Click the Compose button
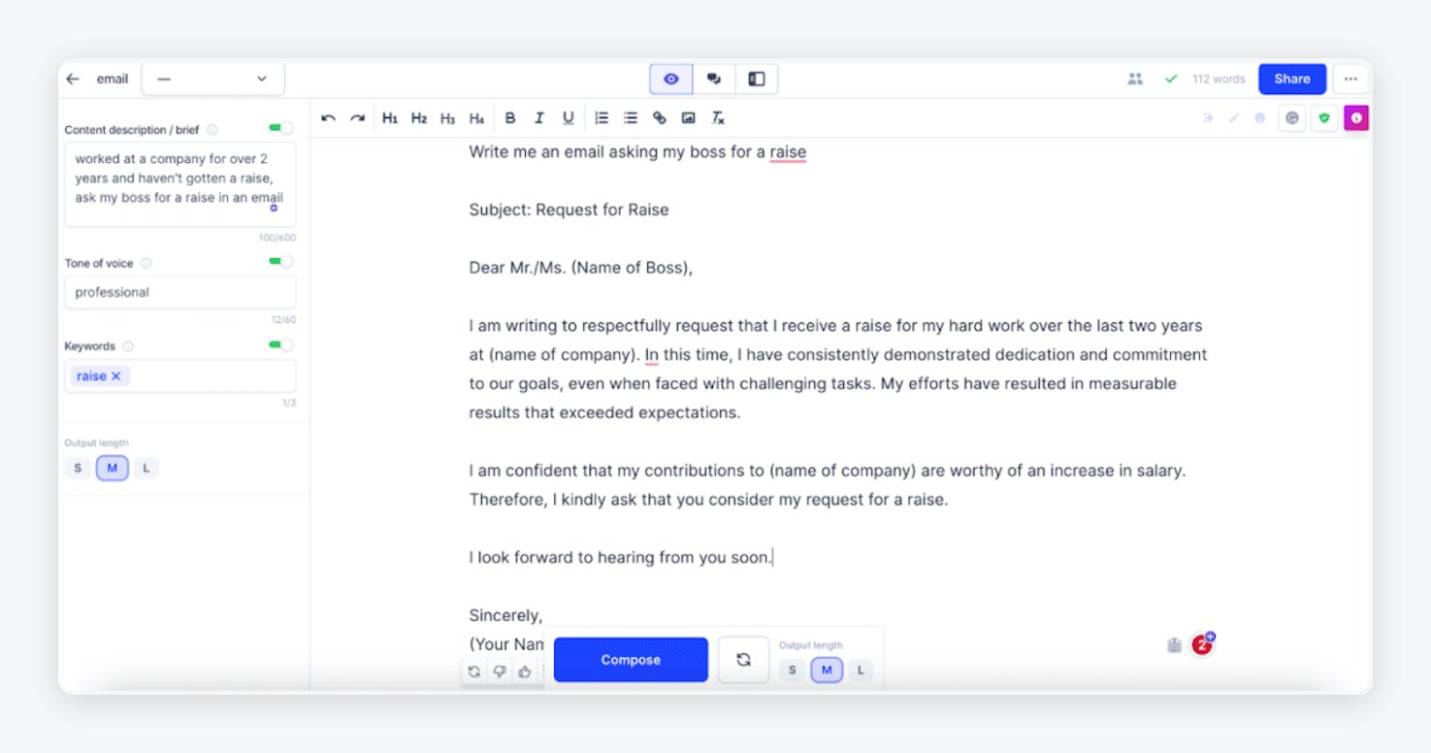Image resolution: width=1431 pixels, height=753 pixels. pyautogui.click(x=631, y=660)
